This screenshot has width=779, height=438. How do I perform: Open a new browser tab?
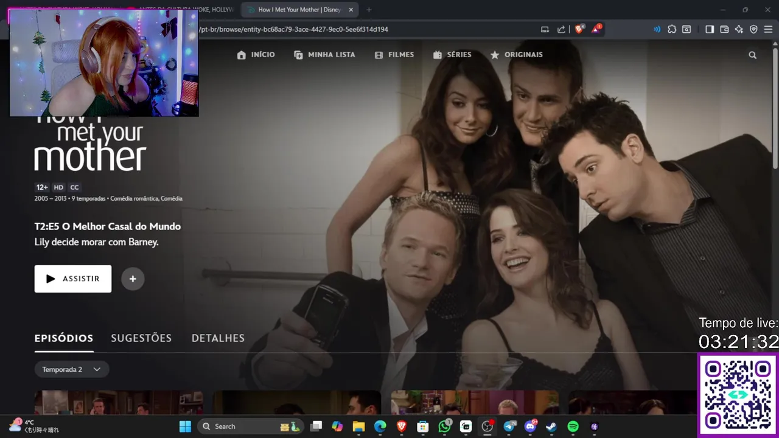coord(369,10)
